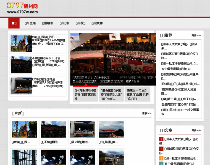
Task: Open the article mentioning 稻谷少十几包
Action: pos(44,58)
